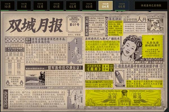Screen dimensions: 169x112
Task: Click the bomber airplane photo
Action: point(35,77)
